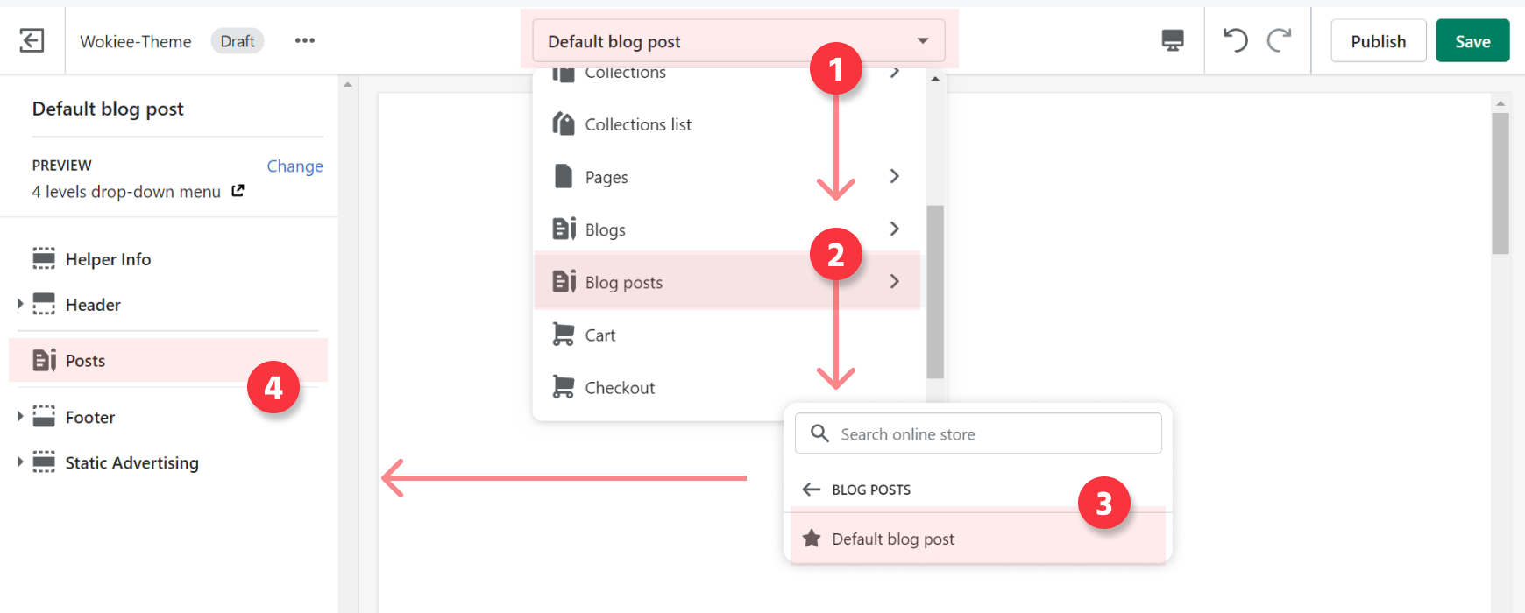Expand the Header section triangle
The image size is (1525, 613).
20,304
